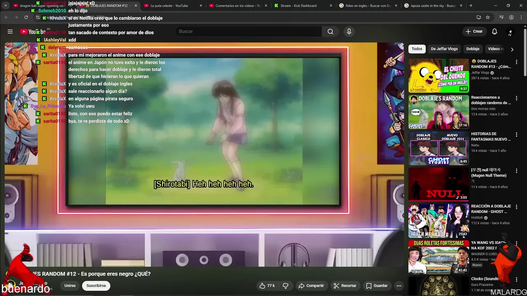Open the YouTube guide hamburger menu

pyautogui.click(x=10, y=32)
